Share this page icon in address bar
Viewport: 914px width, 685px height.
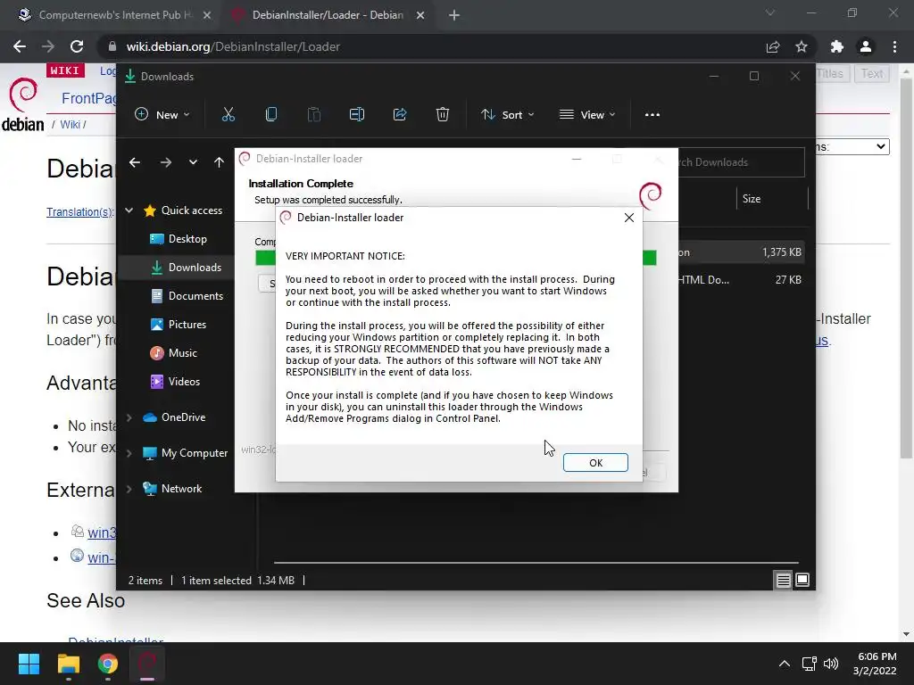773,46
